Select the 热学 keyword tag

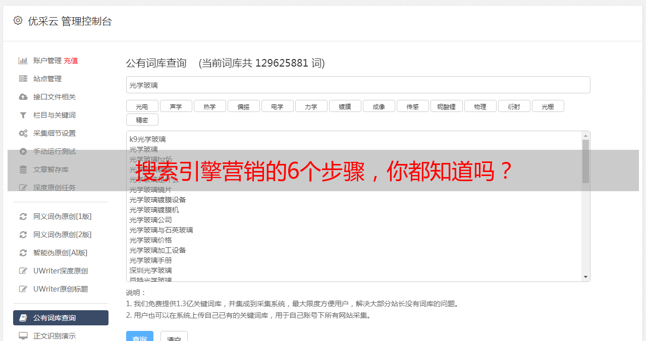tap(210, 106)
